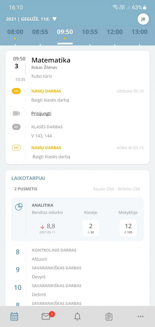Tap the Matematika lesson title

coord(51,60)
